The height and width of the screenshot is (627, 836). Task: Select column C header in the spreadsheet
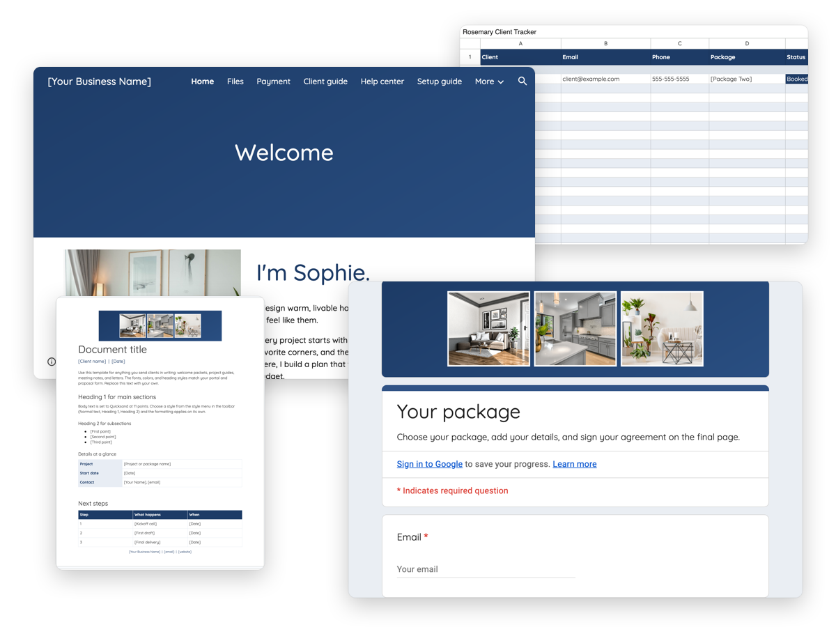pyautogui.click(x=680, y=43)
